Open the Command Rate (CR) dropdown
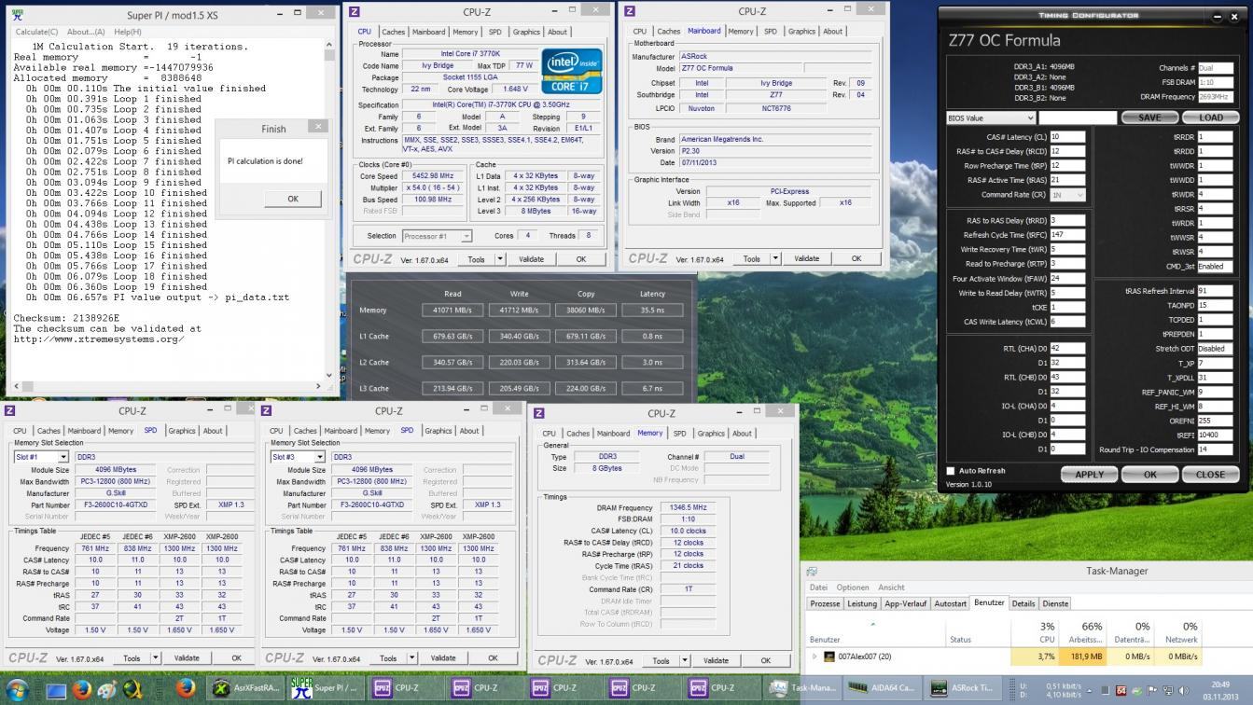The height and width of the screenshot is (705, 1253). coord(1067,195)
